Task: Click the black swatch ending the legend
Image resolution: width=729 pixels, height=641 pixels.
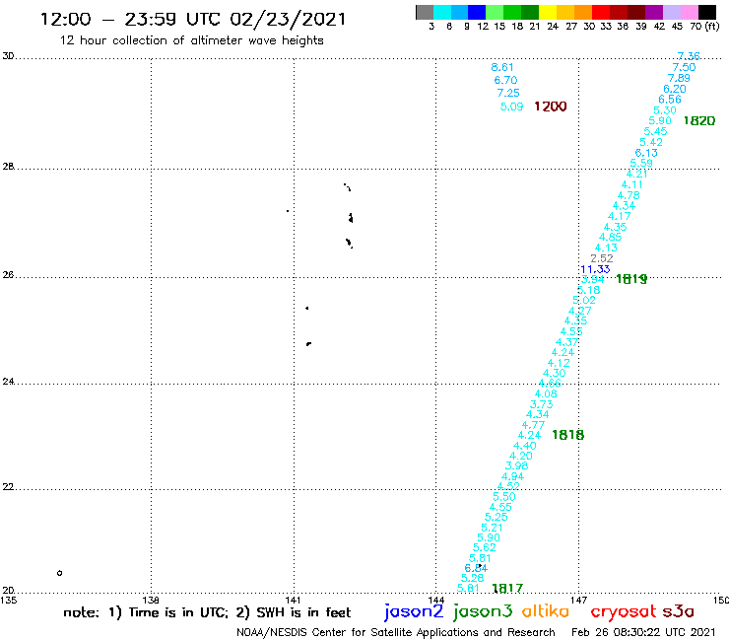Action: [x=707, y=12]
